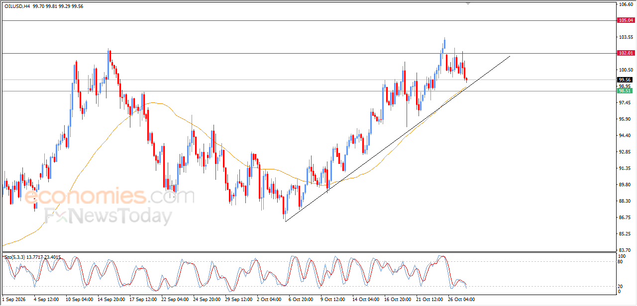
Task: Click the 14 Oct 04:00 time label
Action: tap(365, 300)
